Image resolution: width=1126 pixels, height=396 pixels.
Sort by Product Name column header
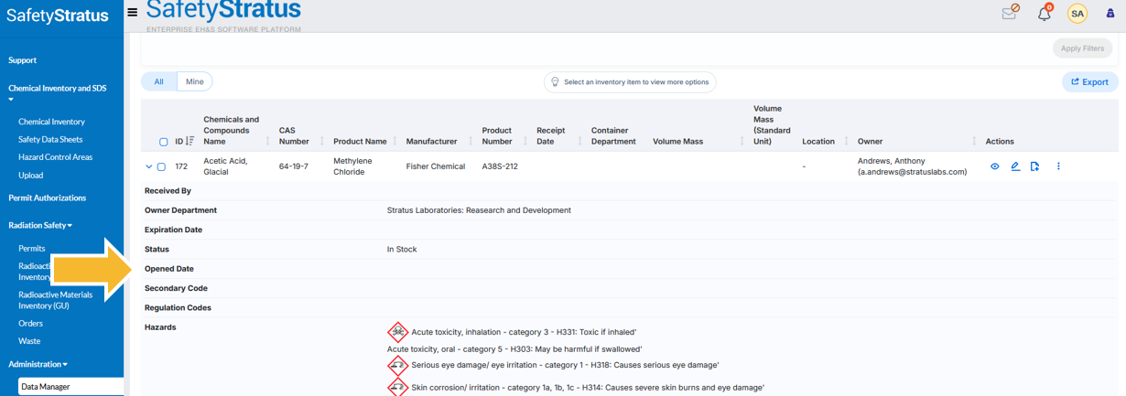click(360, 141)
